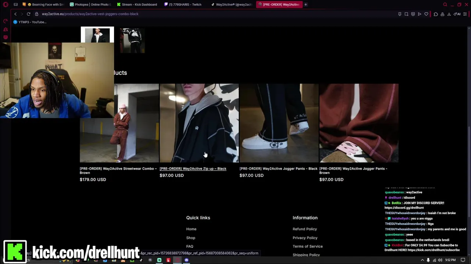This screenshot has height=264, width=471.
Task: Select the first product gallery thumbnail
Action: pos(97,34)
